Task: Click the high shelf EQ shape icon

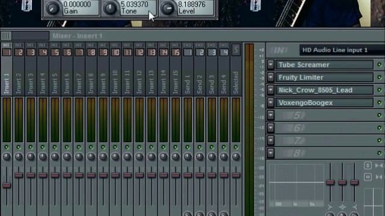Action: (354, 207)
